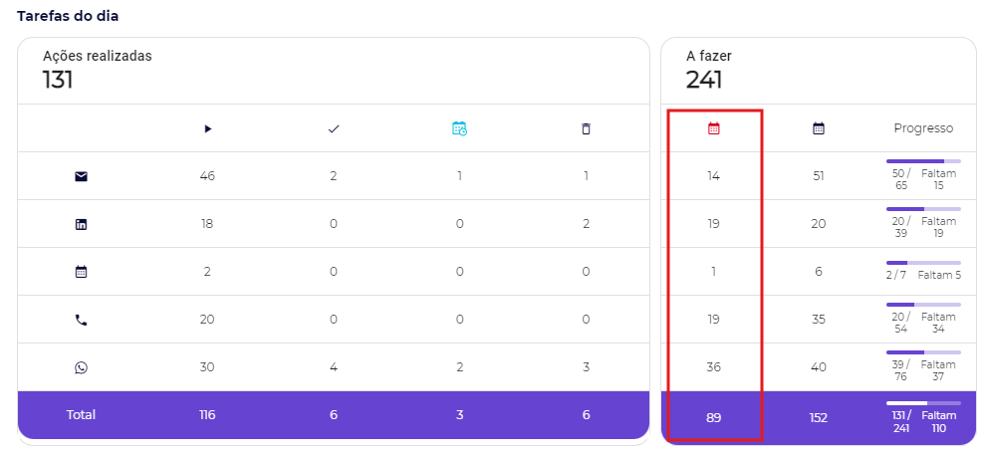Click the 46 email actions started value
987x456 pixels.
(x=207, y=176)
